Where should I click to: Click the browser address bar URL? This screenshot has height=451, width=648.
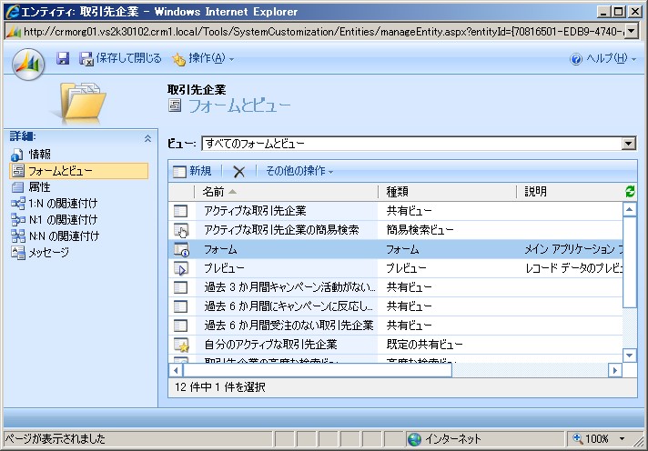pos(322,32)
